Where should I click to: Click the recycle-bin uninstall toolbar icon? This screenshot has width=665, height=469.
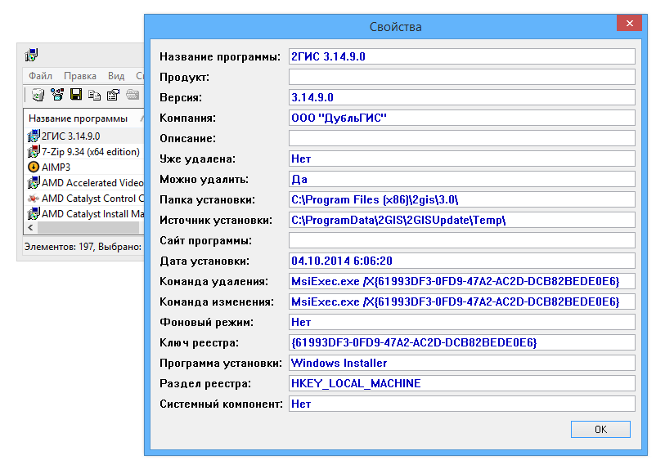click(x=38, y=95)
